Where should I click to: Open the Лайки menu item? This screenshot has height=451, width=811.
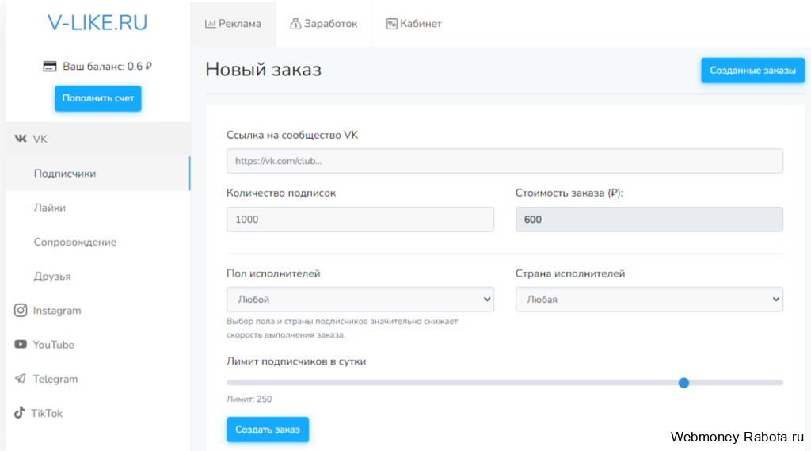tap(97, 208)
